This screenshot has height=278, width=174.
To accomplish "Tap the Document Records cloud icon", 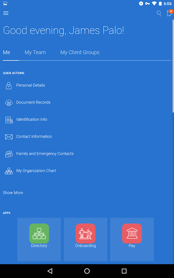I will coord(9,102).
